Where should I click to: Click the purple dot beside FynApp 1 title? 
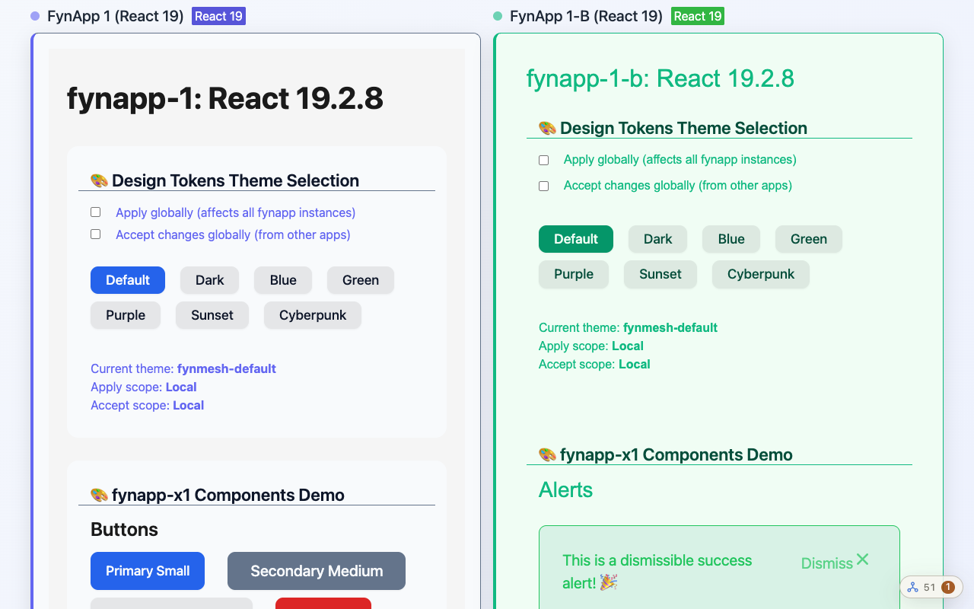35,16
